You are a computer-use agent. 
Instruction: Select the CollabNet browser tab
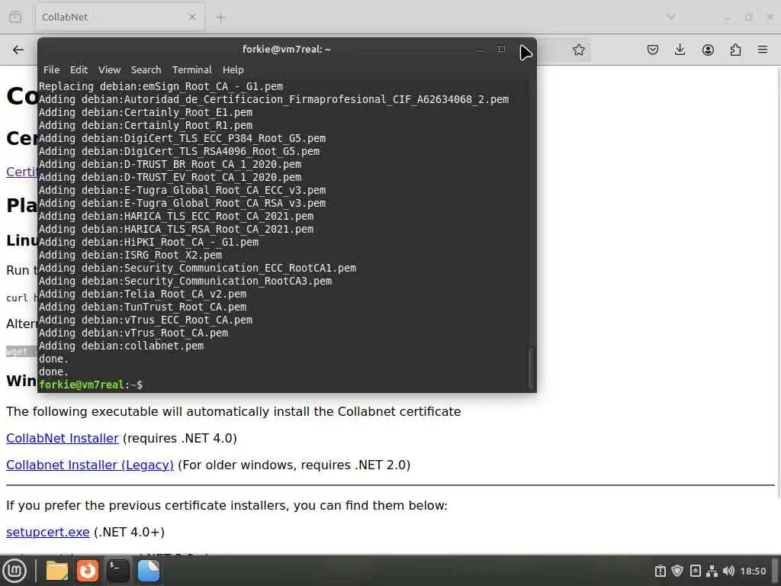120,17
